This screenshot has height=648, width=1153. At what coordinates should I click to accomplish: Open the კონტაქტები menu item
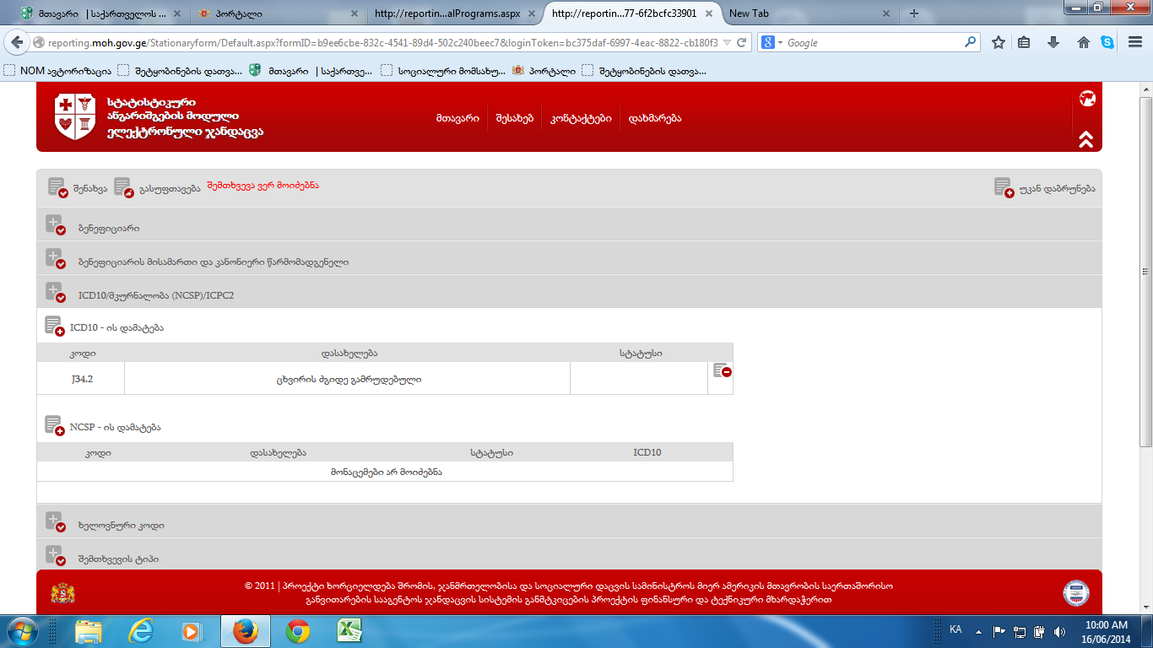point(581,119)
